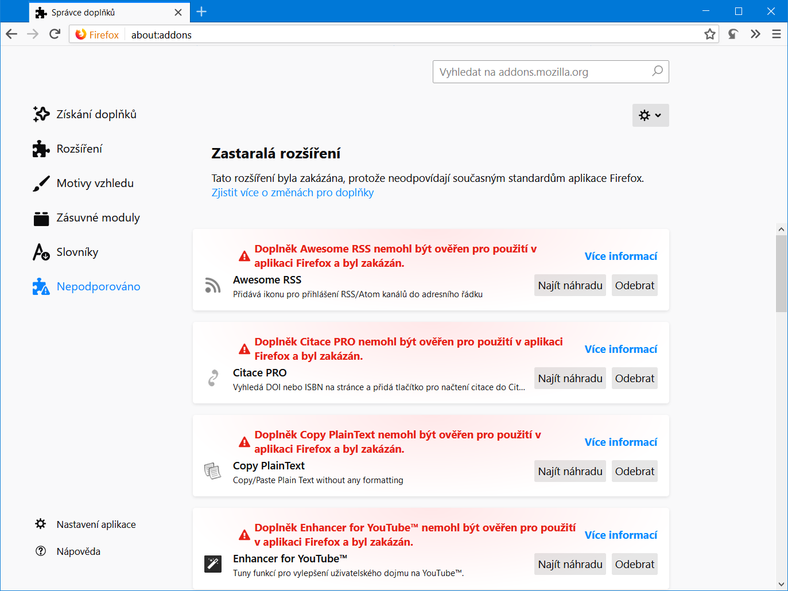Select Zásuvné moduly in sidebar
The height and width of the screenshot is (591, 788).
pyautogui.click(x=98, y=218)
